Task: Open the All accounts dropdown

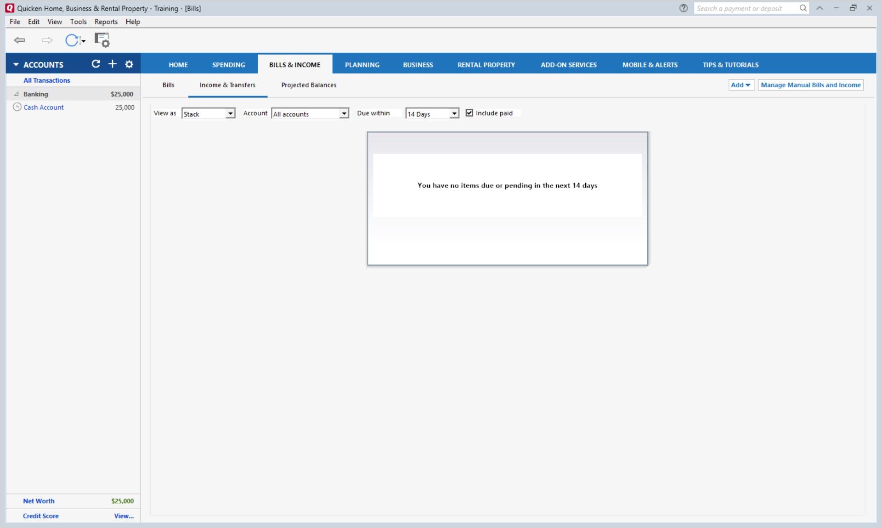Action: (x=344, y=113)
